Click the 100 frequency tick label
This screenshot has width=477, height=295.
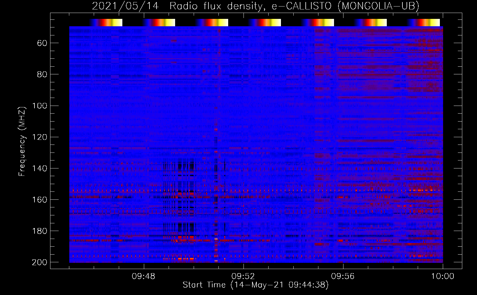40,106
